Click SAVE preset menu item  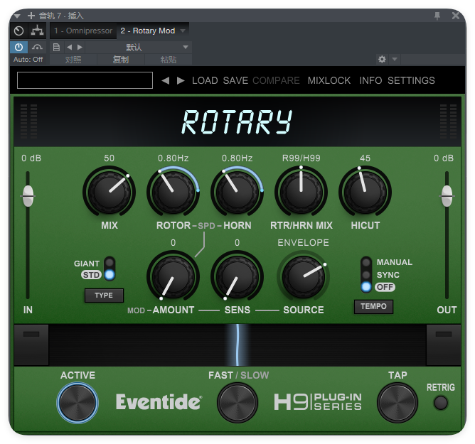point(235,80)
